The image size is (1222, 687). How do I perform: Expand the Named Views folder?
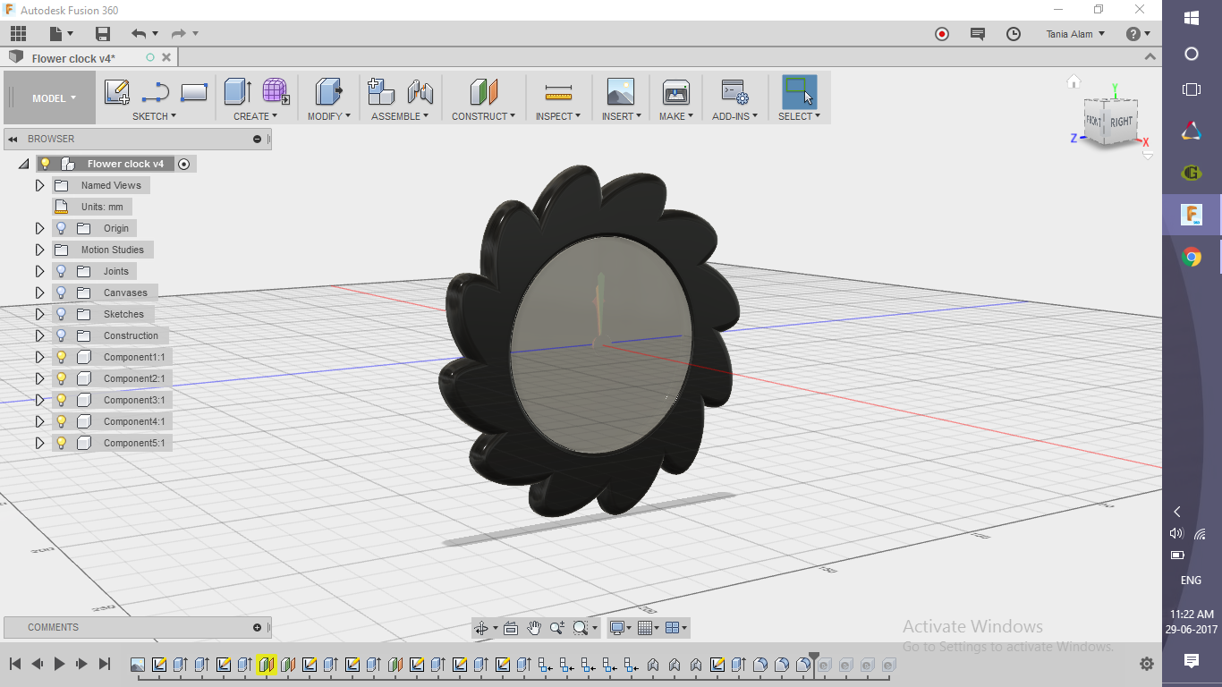pos(39,185)
